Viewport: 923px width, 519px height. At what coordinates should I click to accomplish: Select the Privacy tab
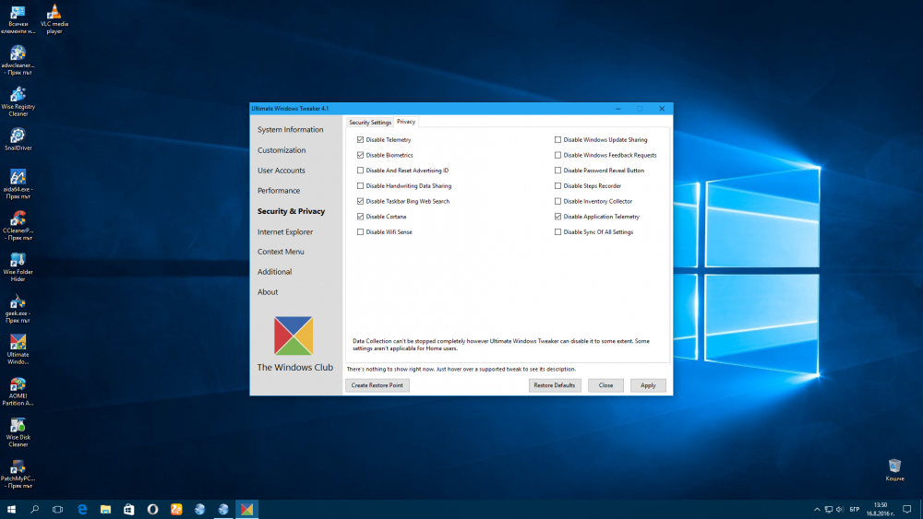click(406, 122)
